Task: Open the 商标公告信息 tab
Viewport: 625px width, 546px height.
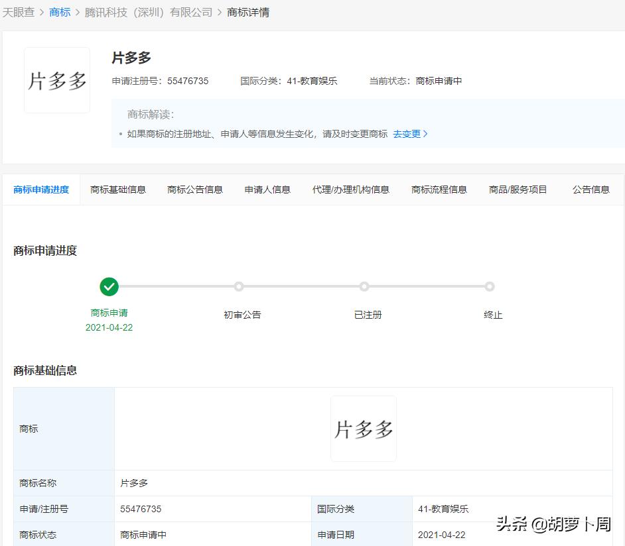Action: click(194, 189)
